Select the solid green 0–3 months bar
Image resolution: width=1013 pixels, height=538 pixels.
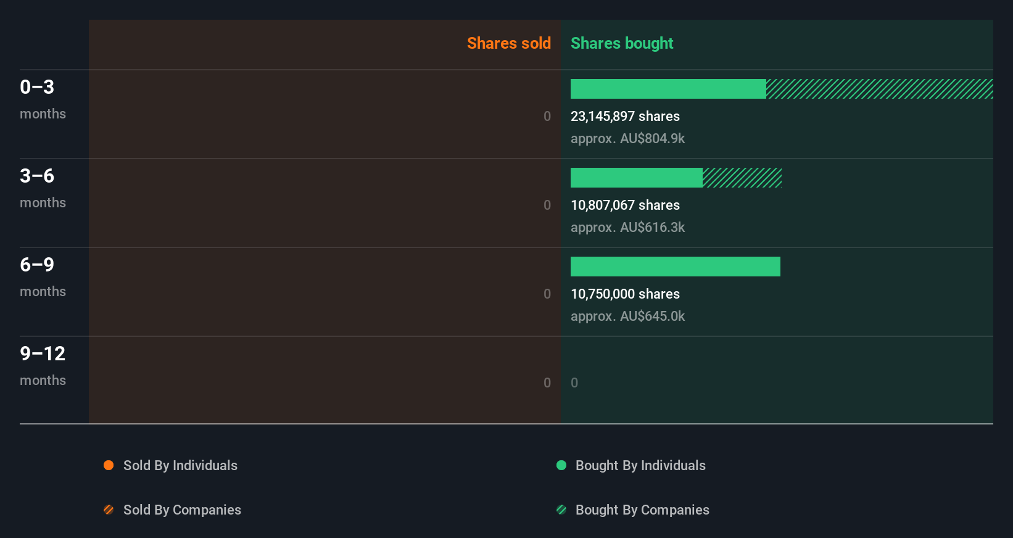668,89
